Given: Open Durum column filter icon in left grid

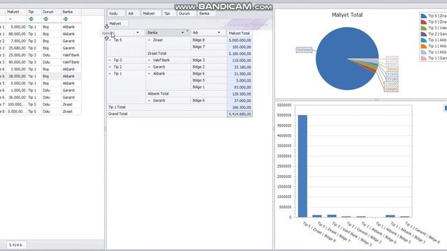Looking at the screenshot, I should click(45, 19).
